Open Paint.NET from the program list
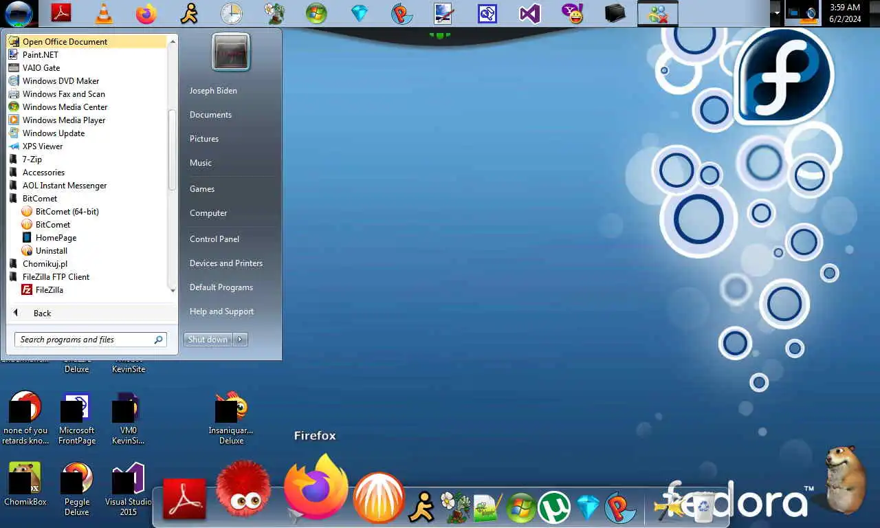This screenshot has width=880, height=528. [40, 54]
